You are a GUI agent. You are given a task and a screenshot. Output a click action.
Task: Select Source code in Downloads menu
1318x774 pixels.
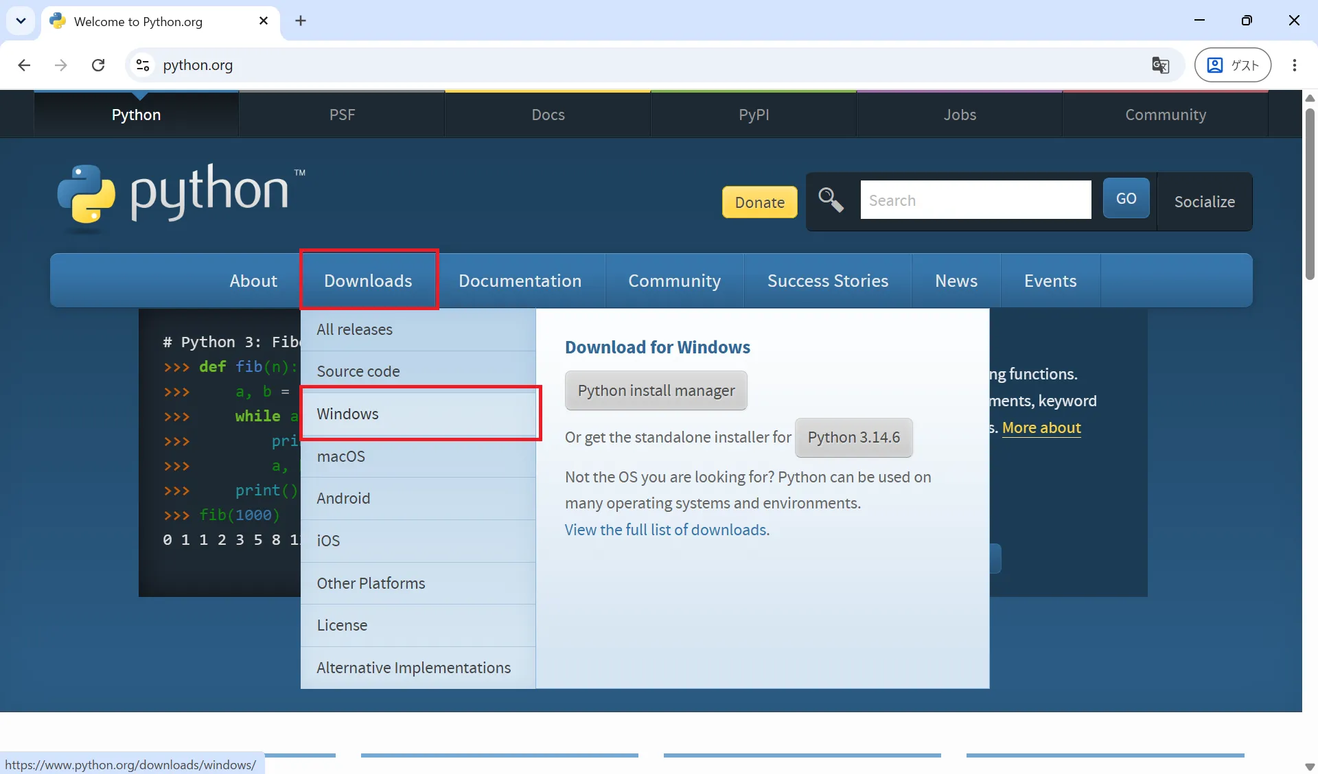tap(418, 371)
